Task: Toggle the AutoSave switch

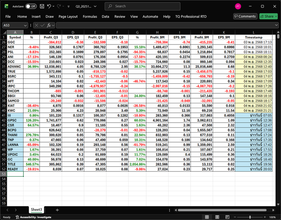Action: click(x=31, y=6)
